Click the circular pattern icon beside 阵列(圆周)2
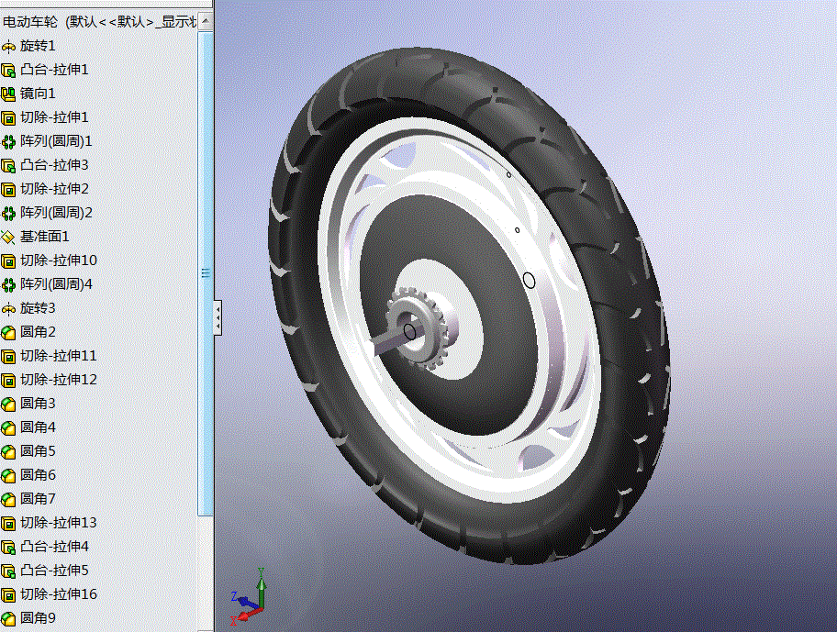Viewport: 837px width, 632px height. [8, 214]
